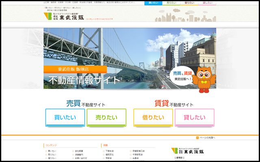Click the large pink 貸したい button

195,118
